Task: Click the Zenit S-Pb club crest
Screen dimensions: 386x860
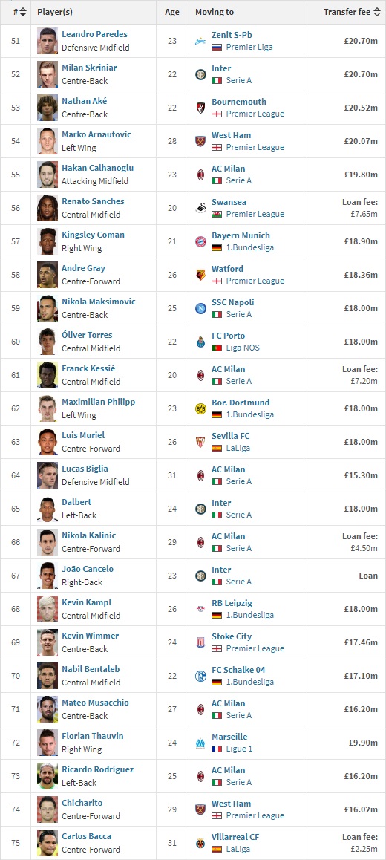Action: (200, 41)
